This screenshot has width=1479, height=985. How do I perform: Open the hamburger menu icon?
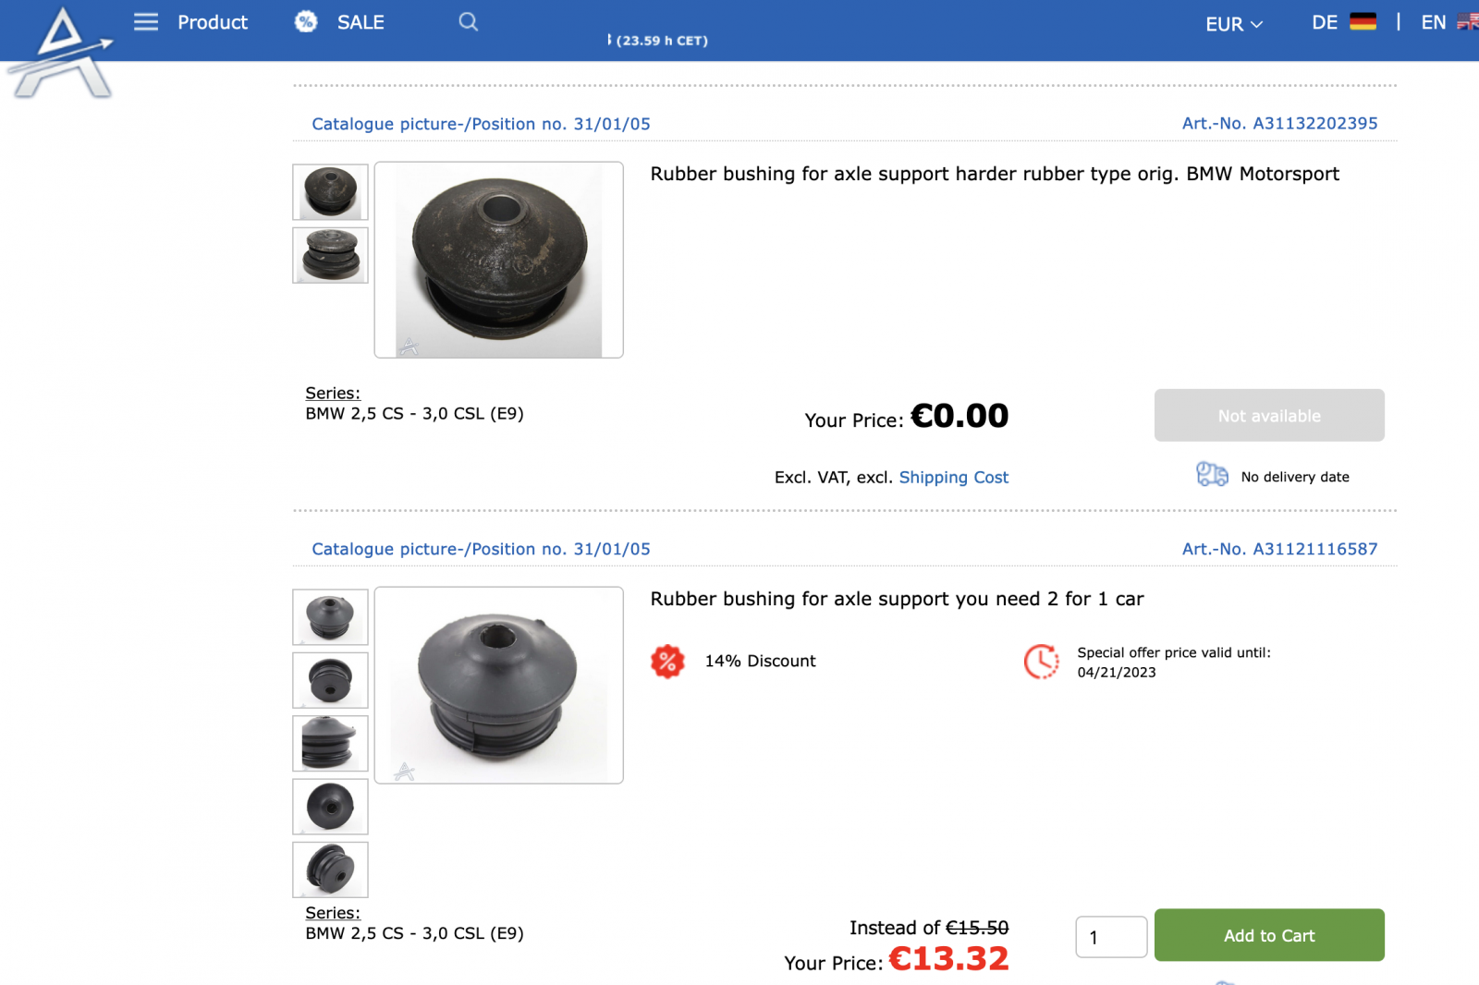146,22
